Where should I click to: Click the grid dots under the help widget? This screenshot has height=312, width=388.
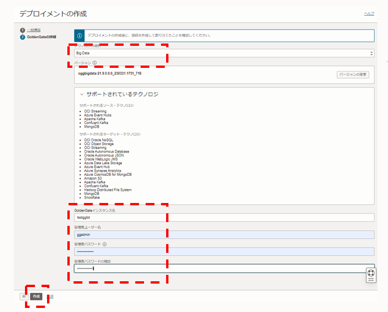tap(371, 280)
